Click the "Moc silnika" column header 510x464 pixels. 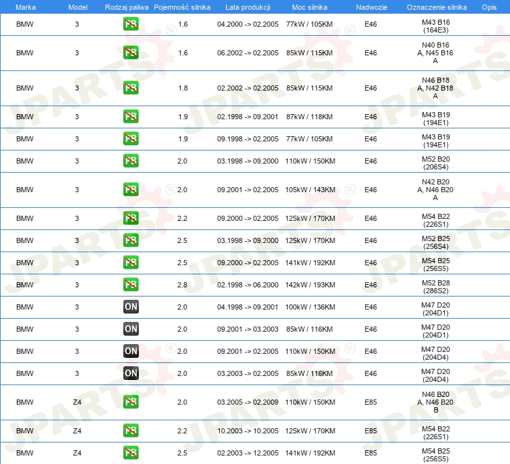coord(310,7)
